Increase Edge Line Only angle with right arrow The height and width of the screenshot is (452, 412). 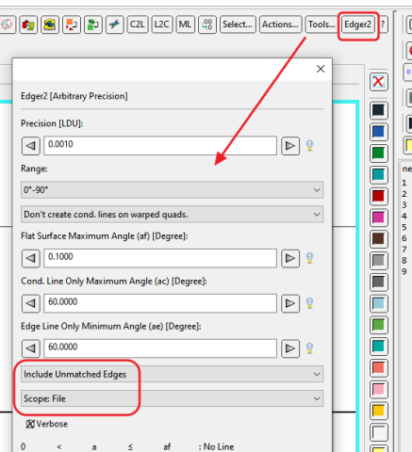290,348
